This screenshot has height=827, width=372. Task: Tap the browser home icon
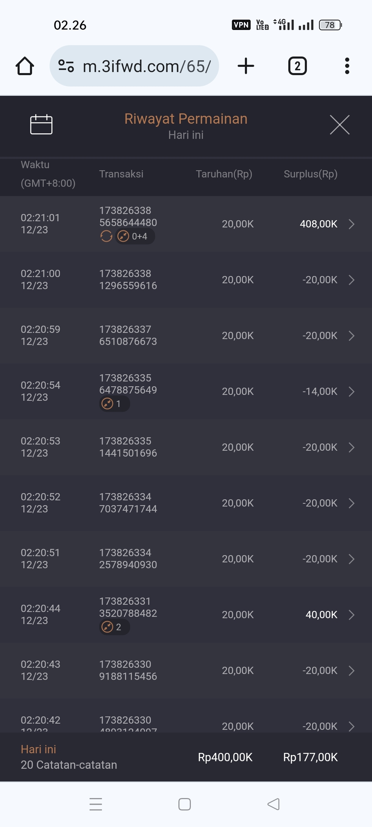(x=25, y=66)
